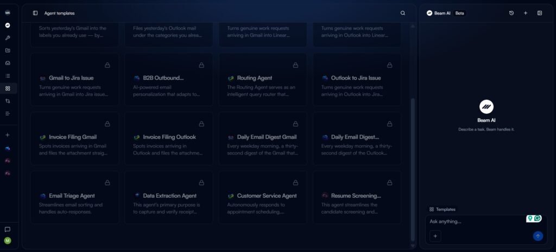Click the large Beam AI logo in chat panel

tap(486, 107)
